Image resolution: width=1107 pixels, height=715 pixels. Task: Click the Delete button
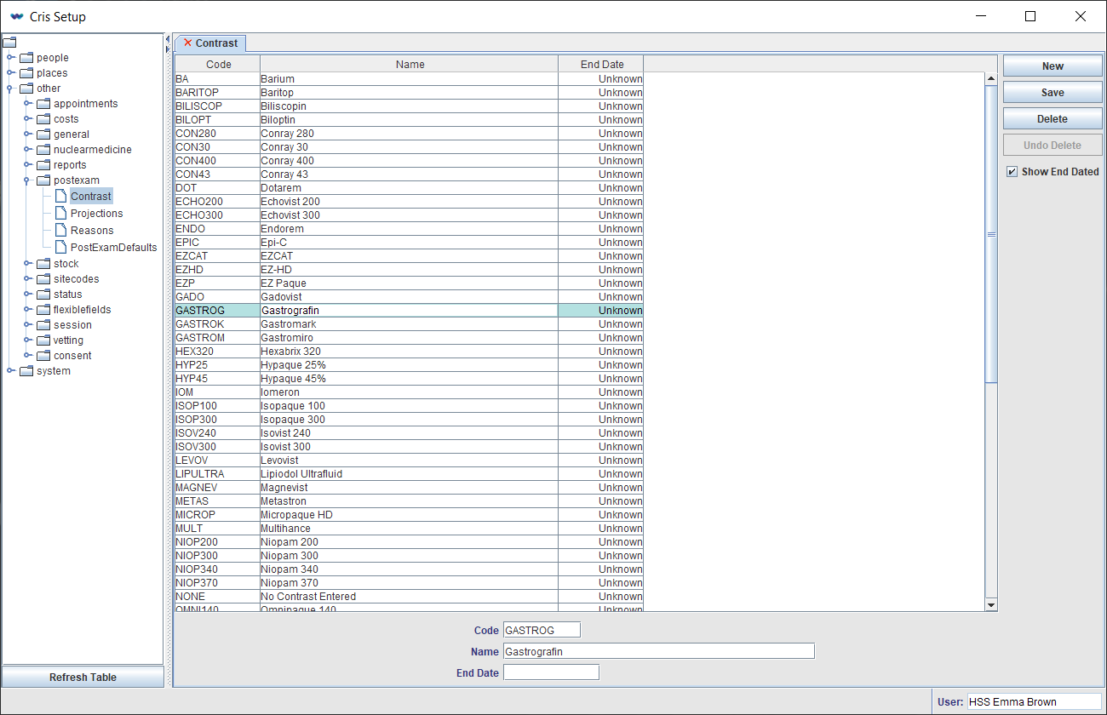[1053, 119]
